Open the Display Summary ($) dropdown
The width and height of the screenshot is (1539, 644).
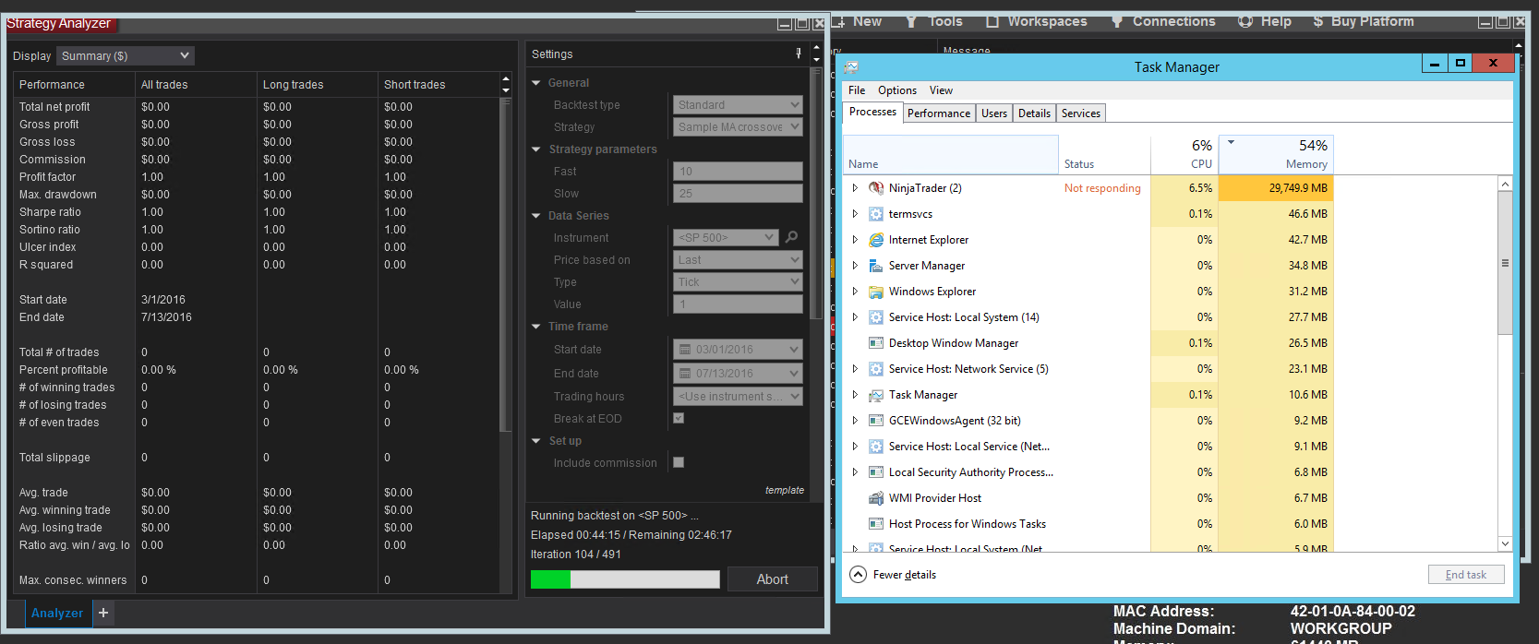[126, 56]
